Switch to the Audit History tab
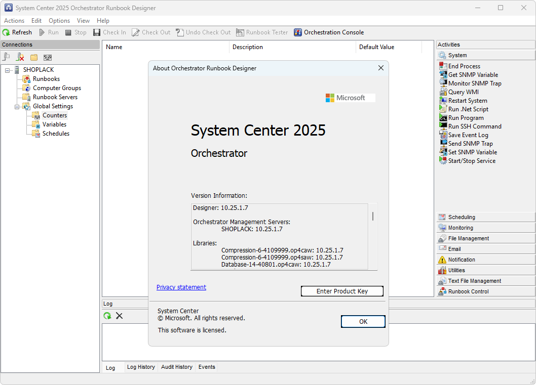 (177, 367)
